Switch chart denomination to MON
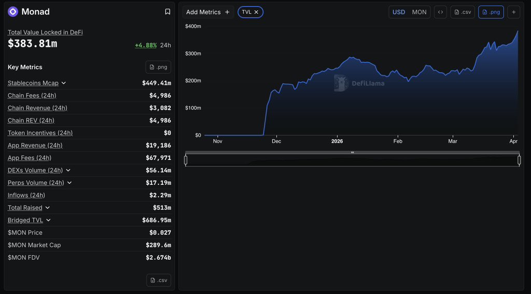This screenshot has width=531, height=294. pos(419,12)
